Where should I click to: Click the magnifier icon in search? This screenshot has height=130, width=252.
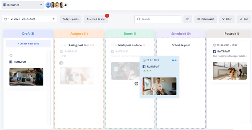[138, 19]
